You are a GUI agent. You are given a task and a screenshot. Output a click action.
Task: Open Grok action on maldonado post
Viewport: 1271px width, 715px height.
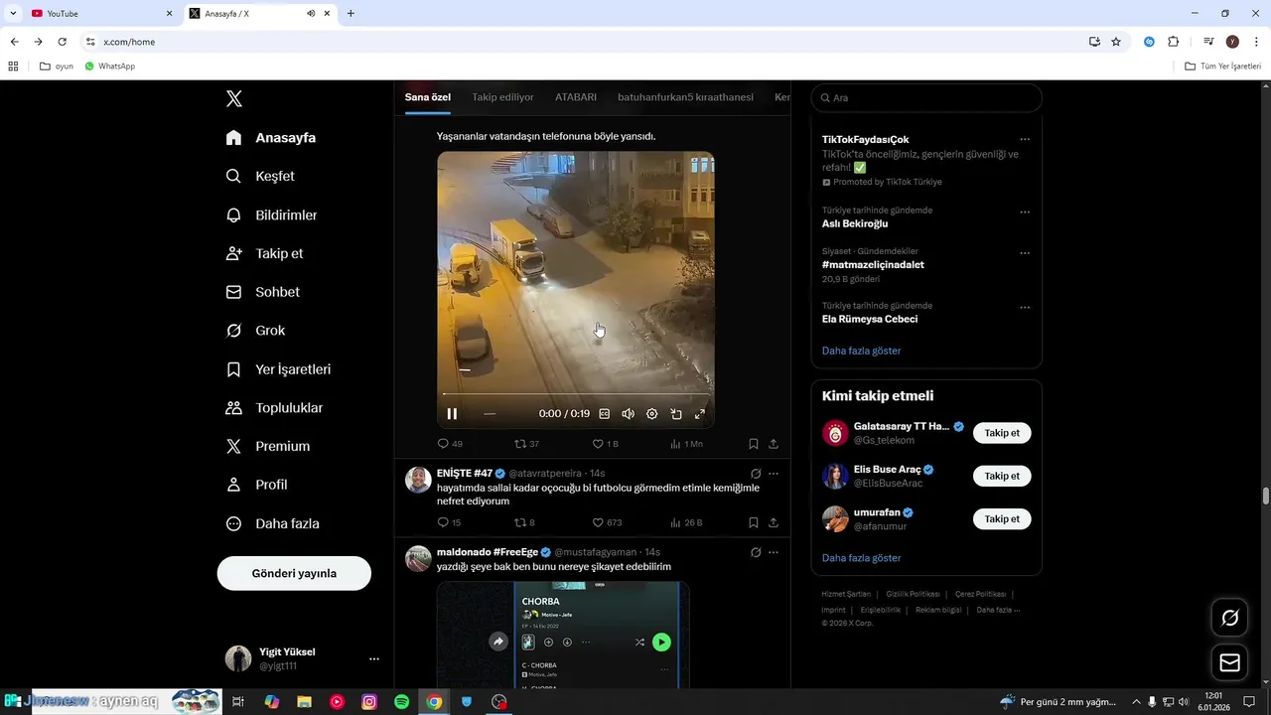756,552
